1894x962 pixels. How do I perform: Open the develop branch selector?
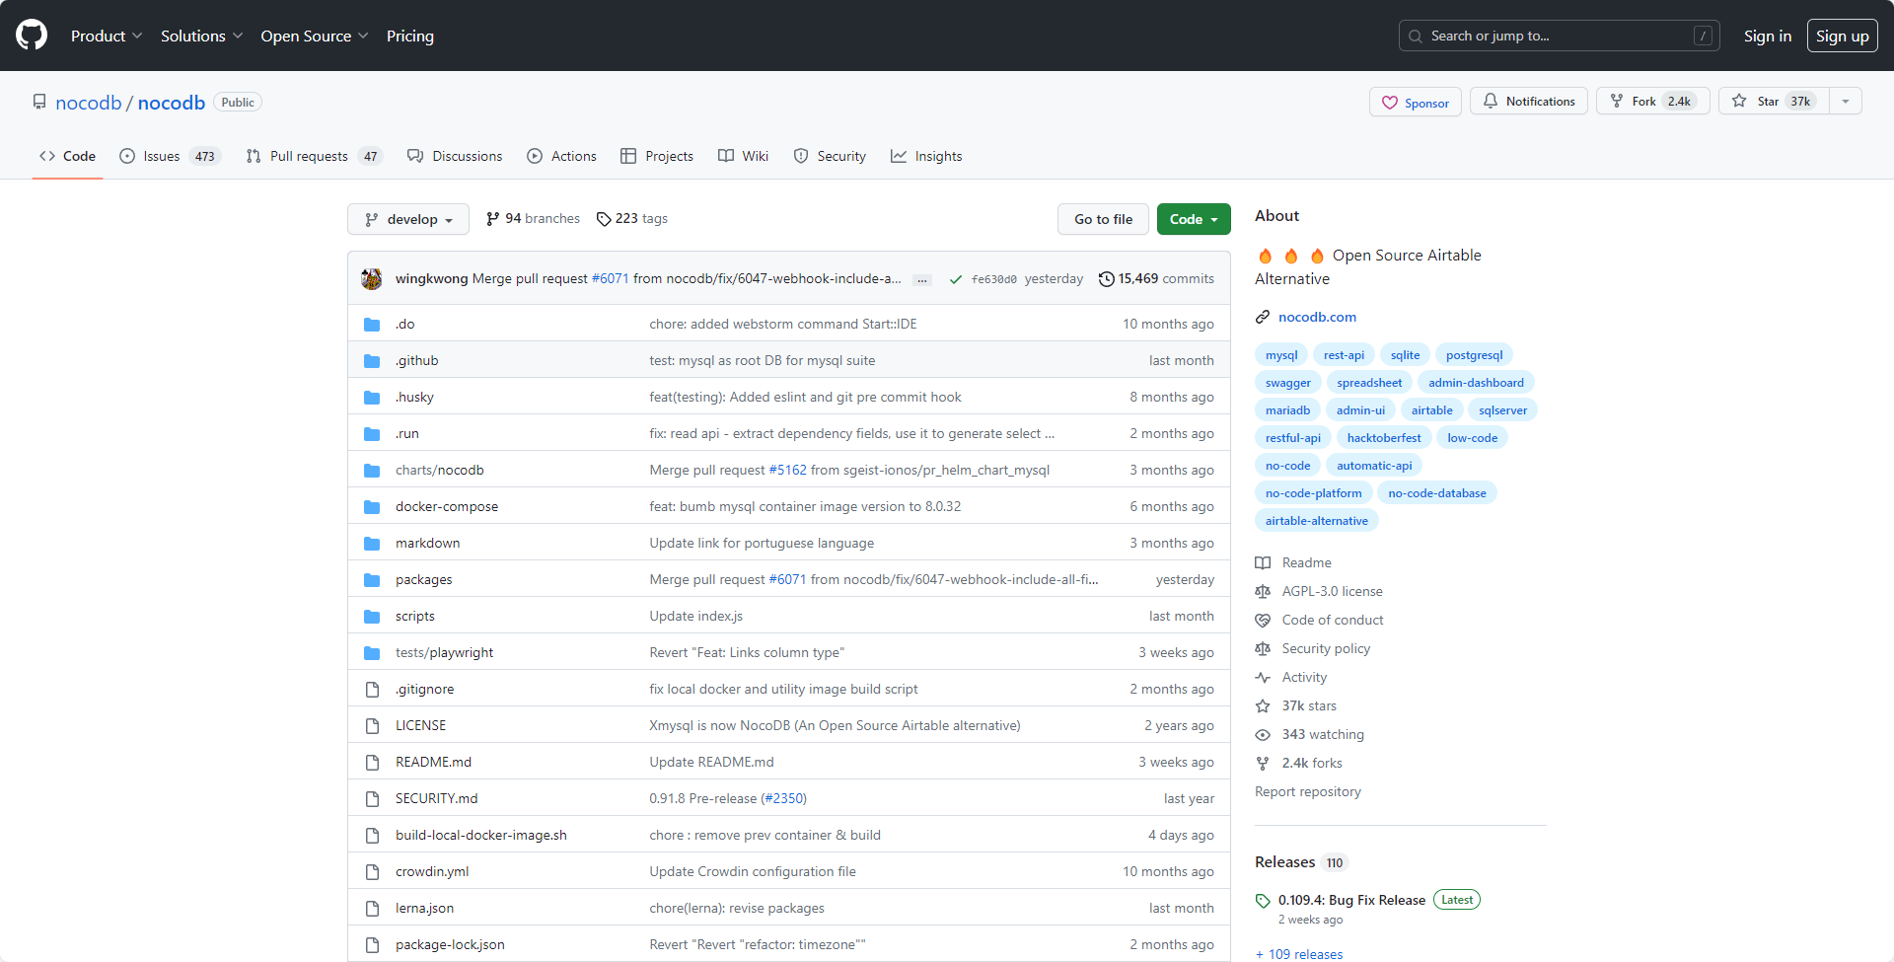pyautogui.click(x=408, y=219)
